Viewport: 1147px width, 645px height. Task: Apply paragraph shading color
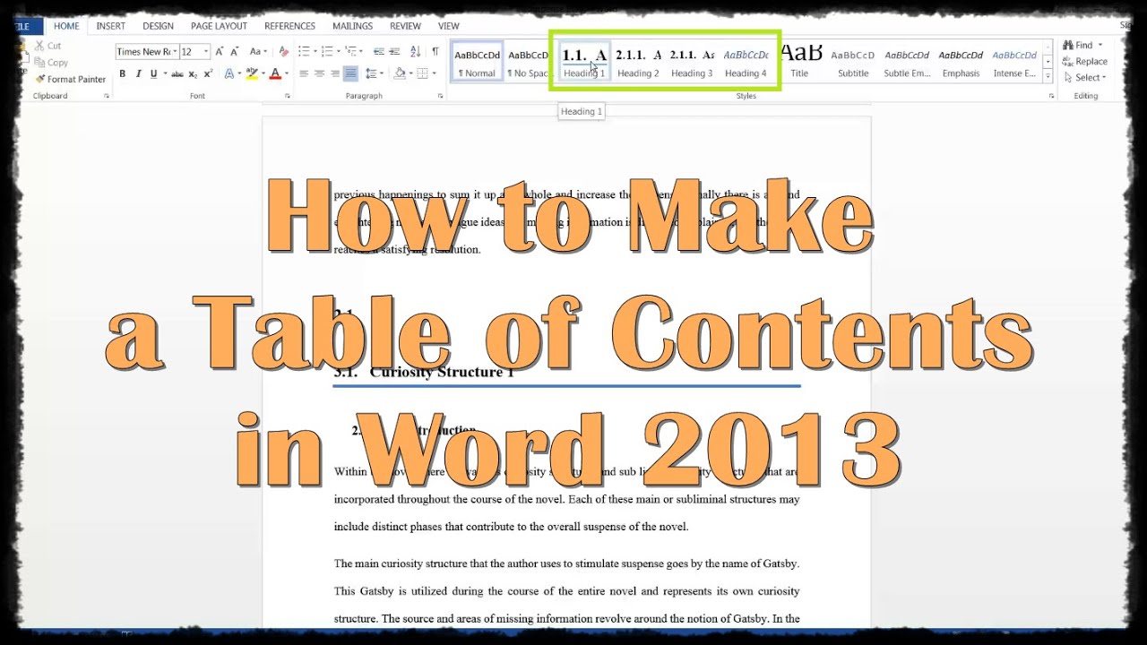pyautogui.click(x=400, y=74)
